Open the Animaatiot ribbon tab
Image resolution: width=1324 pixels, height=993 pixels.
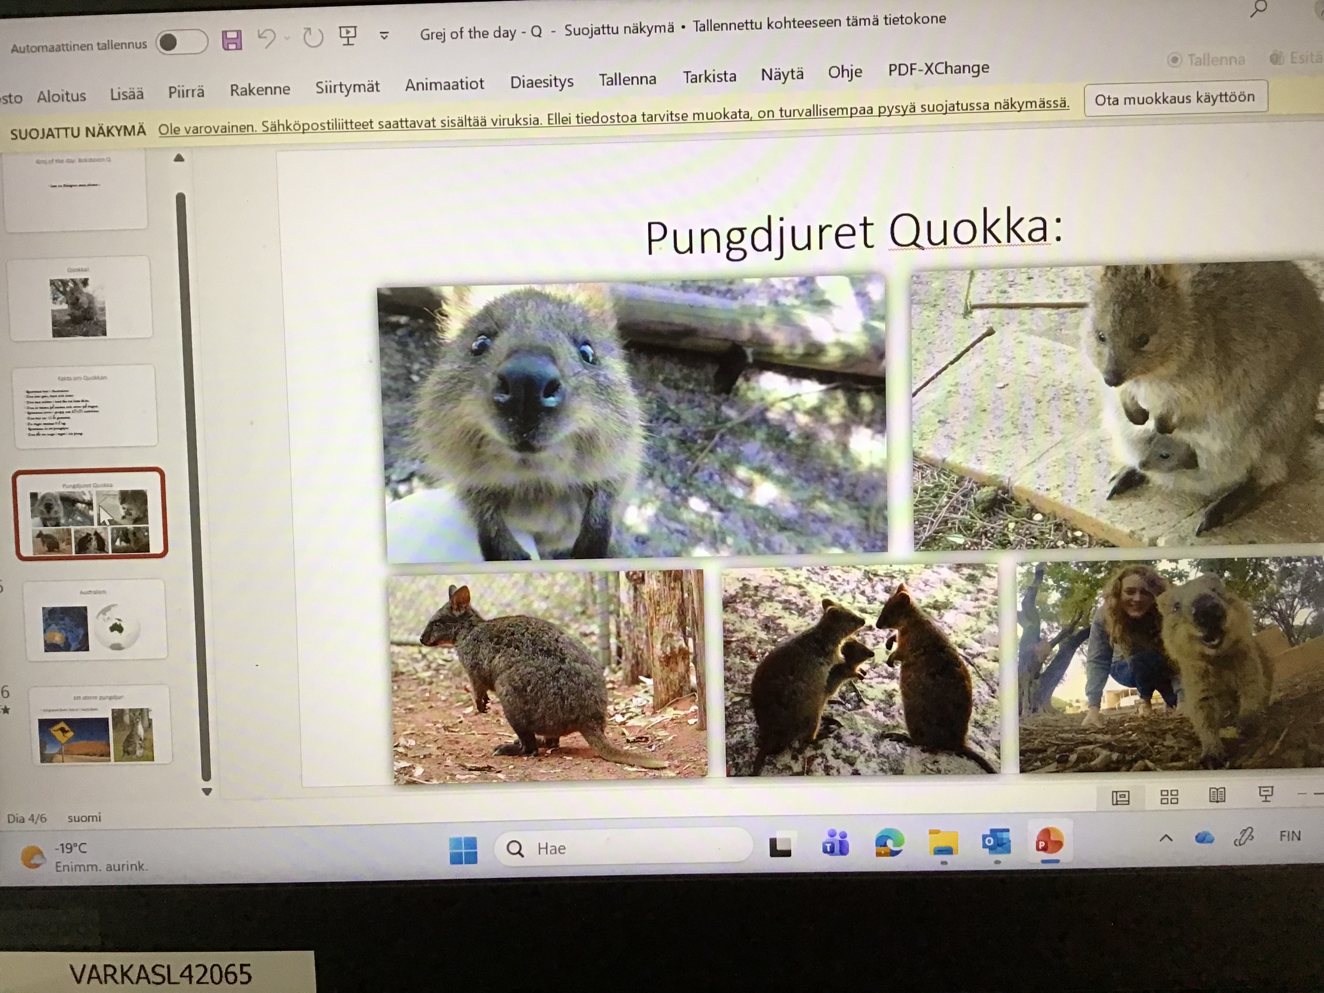tap(444, 84)
